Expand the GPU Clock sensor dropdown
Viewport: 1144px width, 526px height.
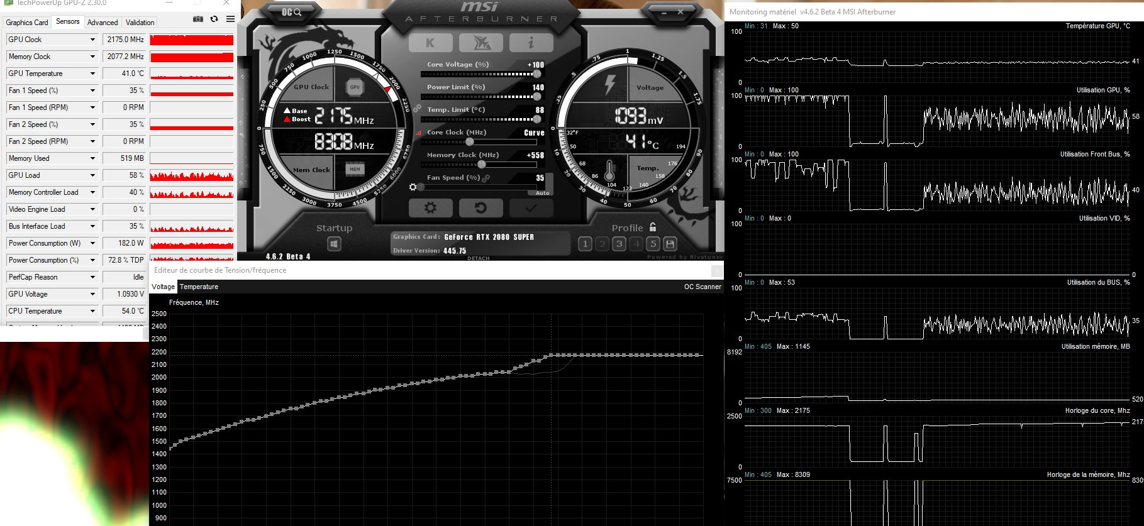click(x=92, y=40)
